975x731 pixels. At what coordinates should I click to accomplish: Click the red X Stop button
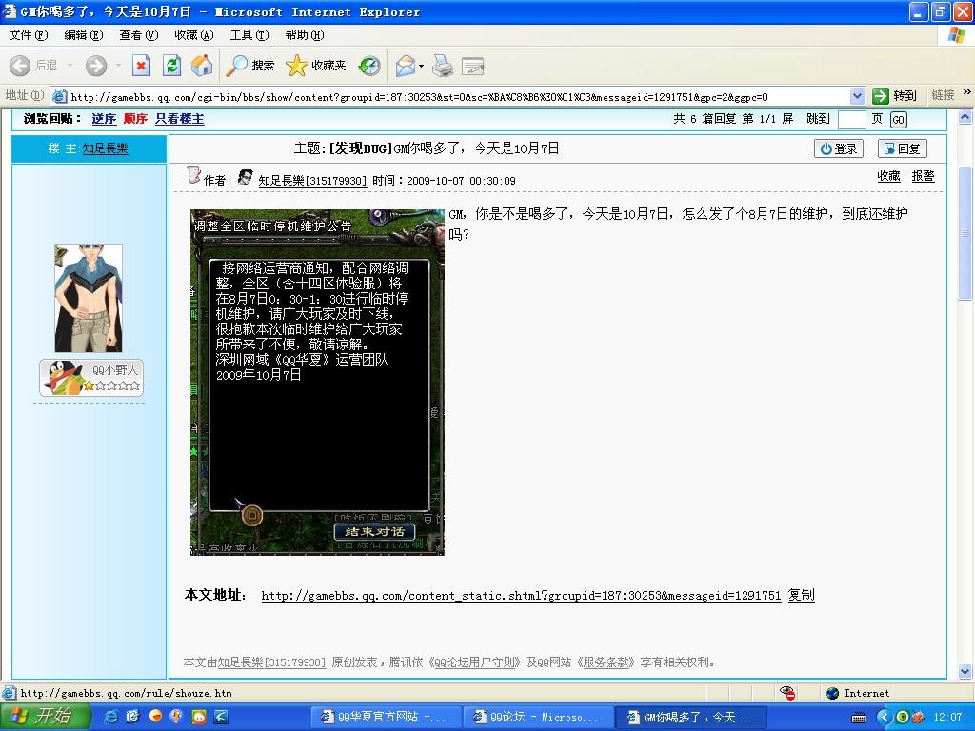tap(142, 66)
